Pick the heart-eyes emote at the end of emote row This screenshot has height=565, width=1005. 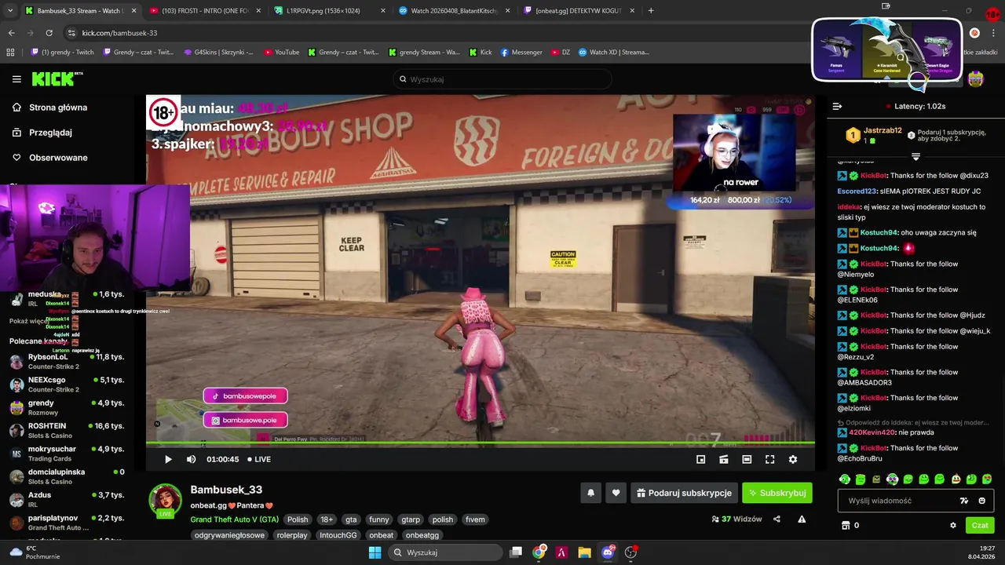coord(987,479)
